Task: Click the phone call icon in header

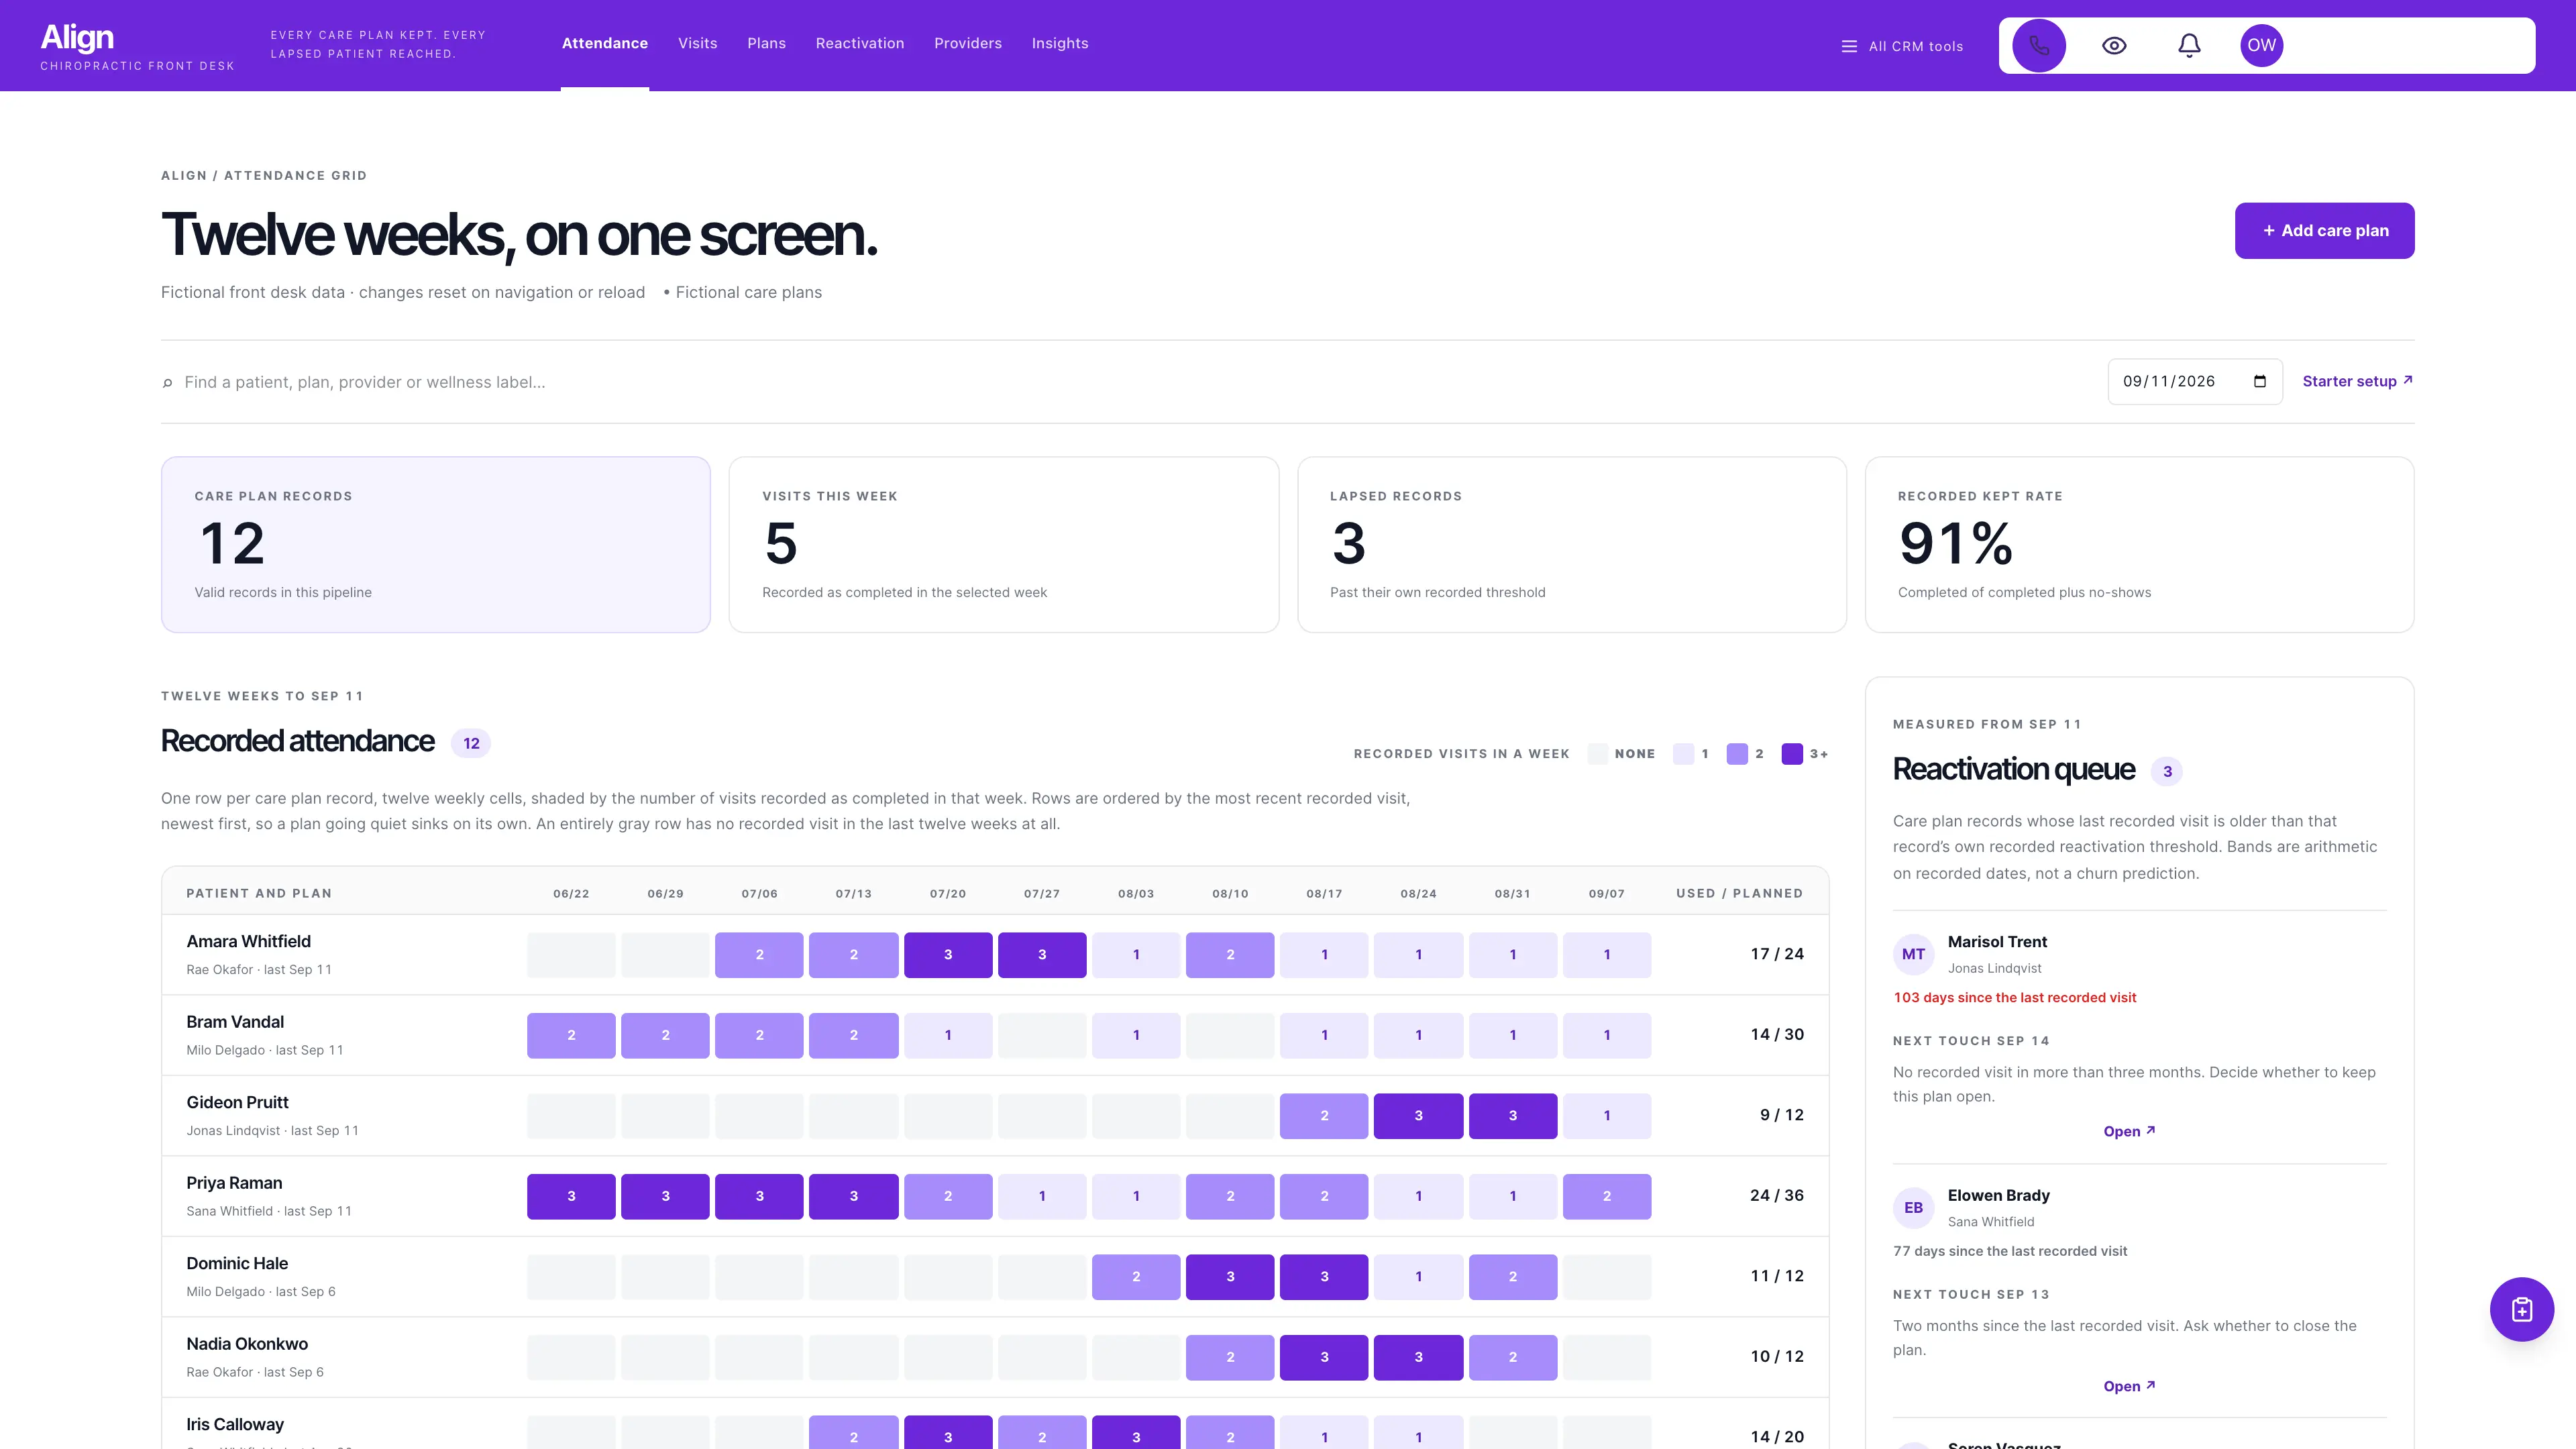Action: click(2039, 45)
